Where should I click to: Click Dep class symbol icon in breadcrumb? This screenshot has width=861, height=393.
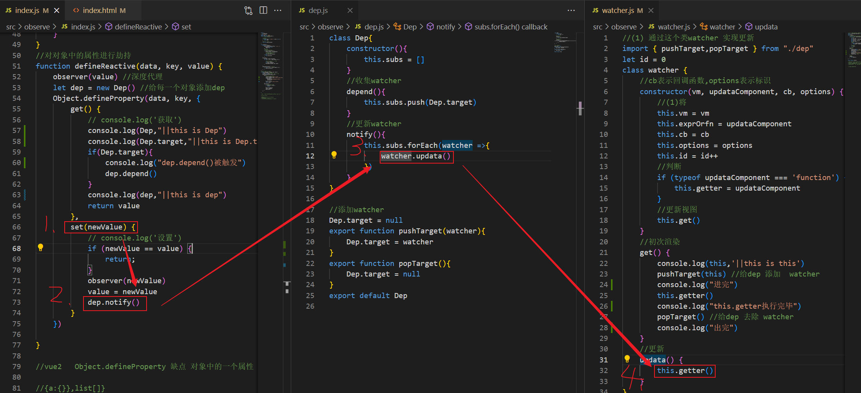click(x=397, y=27)
